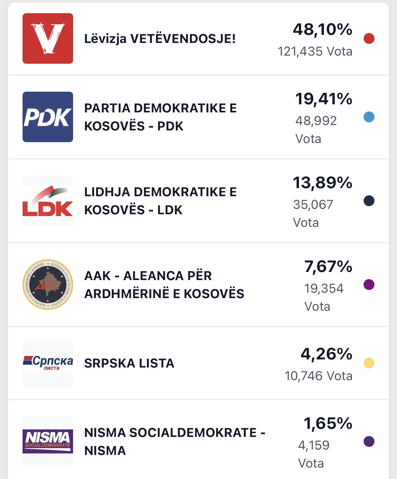397x479 pixels.
Task: Click the magenta dot beside AAK
Action: click(369, 284)
